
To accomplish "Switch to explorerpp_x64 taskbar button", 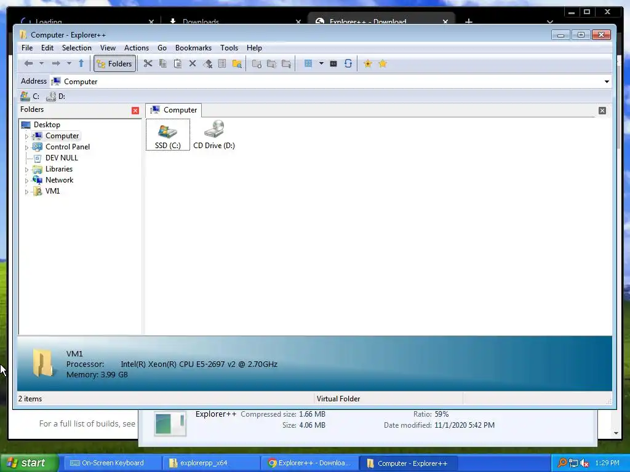I will (x=212, y=463).
